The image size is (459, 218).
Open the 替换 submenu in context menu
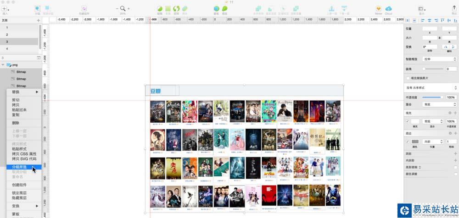tap(24, 92)
